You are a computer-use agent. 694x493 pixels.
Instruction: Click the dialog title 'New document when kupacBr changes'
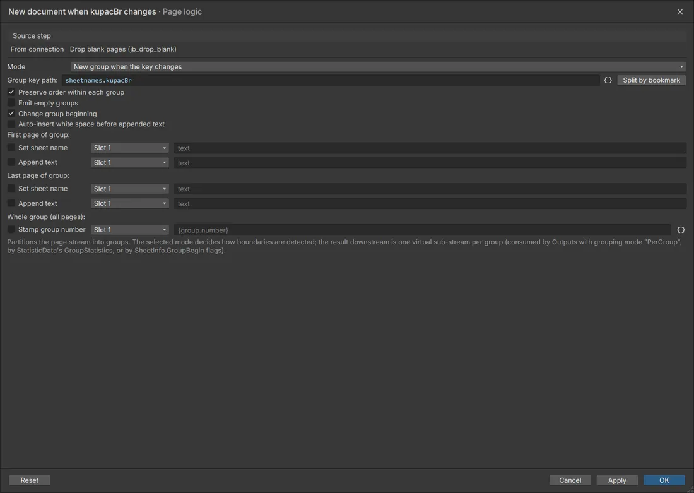tap(82, 11)
